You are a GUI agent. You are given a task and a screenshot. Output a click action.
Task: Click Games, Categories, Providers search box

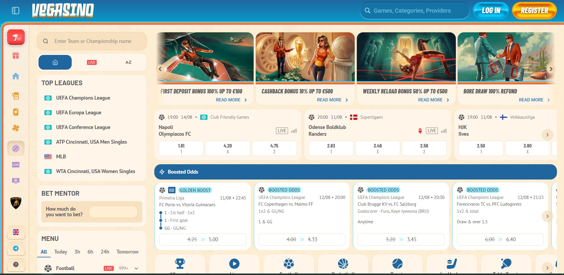[415, 11]
